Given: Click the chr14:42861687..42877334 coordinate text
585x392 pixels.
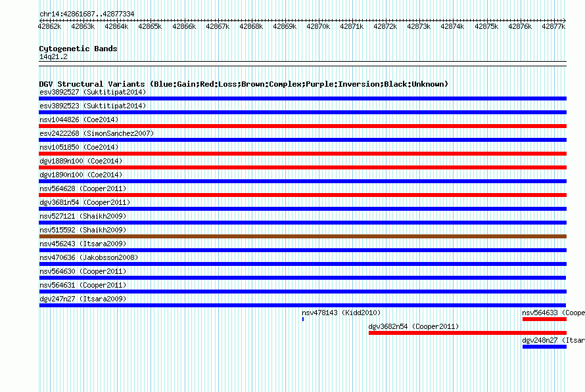Looking at the screenshot, I should point(87,14).
